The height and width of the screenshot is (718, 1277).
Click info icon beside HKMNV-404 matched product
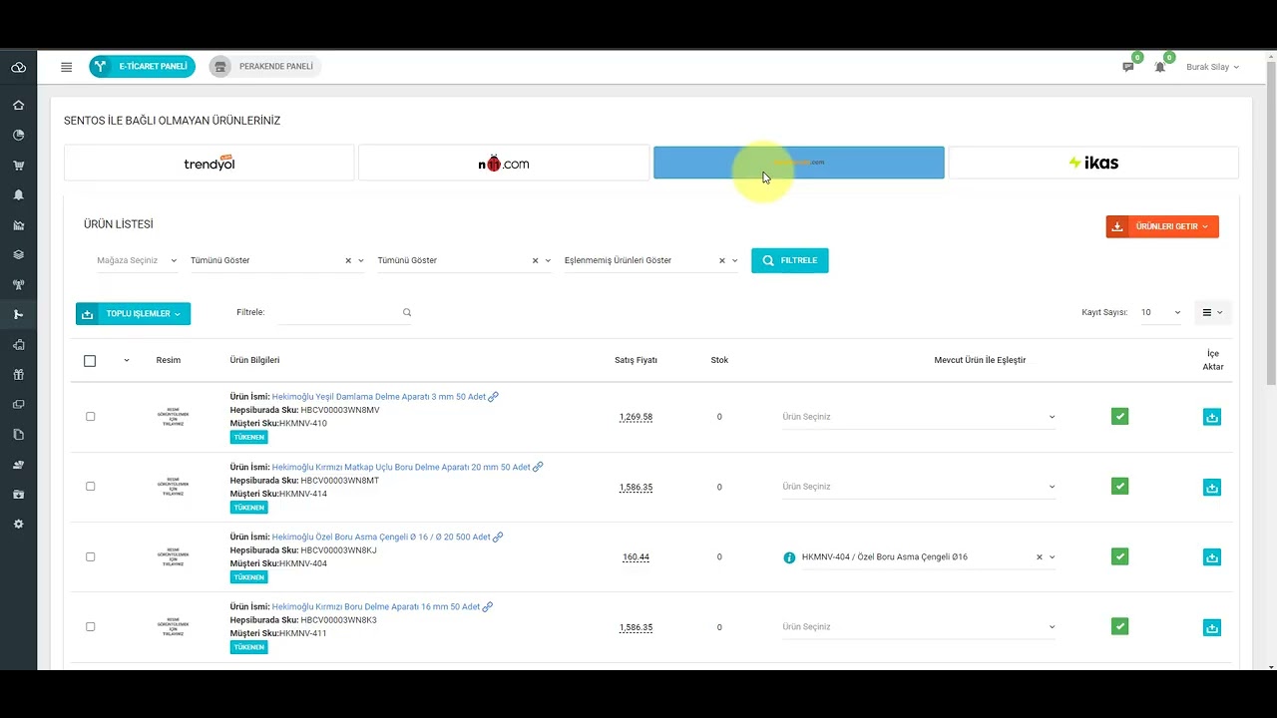pos(789,557)
